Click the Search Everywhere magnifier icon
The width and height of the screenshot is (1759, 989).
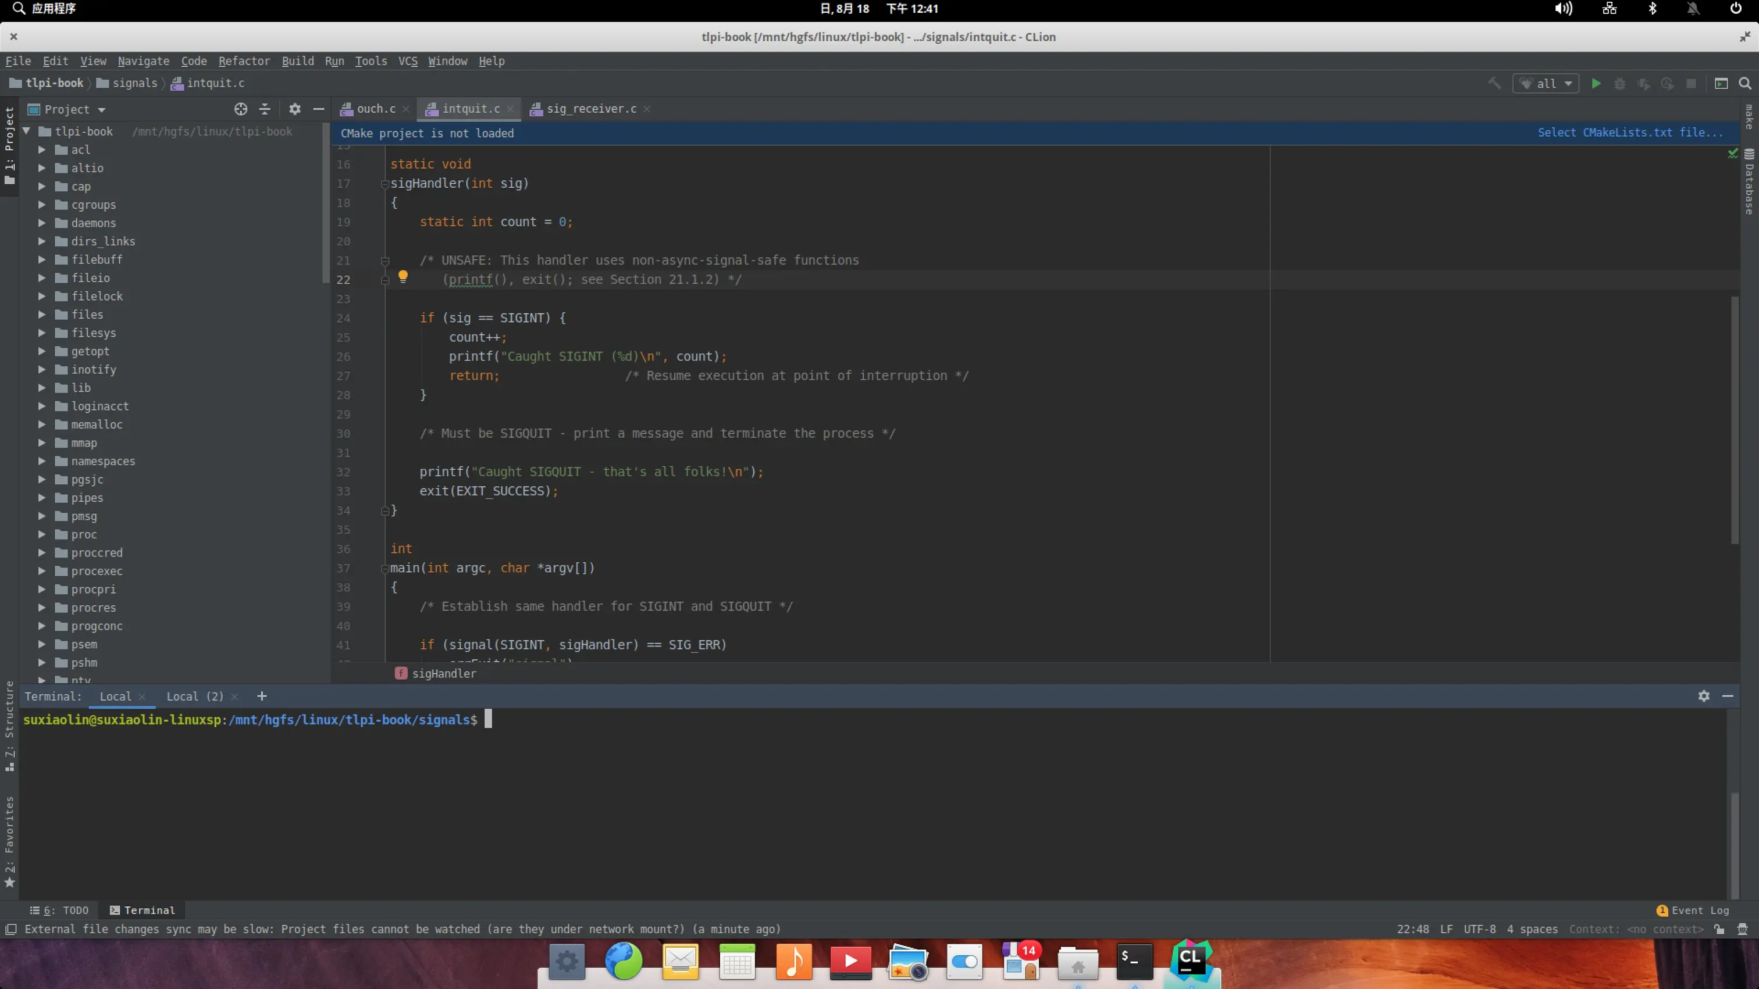click(1744, 83)
